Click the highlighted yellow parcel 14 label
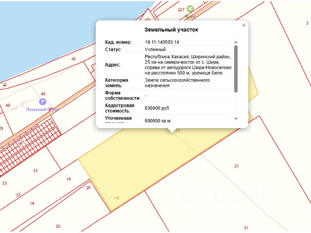The width and height of the screenshot is (311, 233). pos(117,198)
